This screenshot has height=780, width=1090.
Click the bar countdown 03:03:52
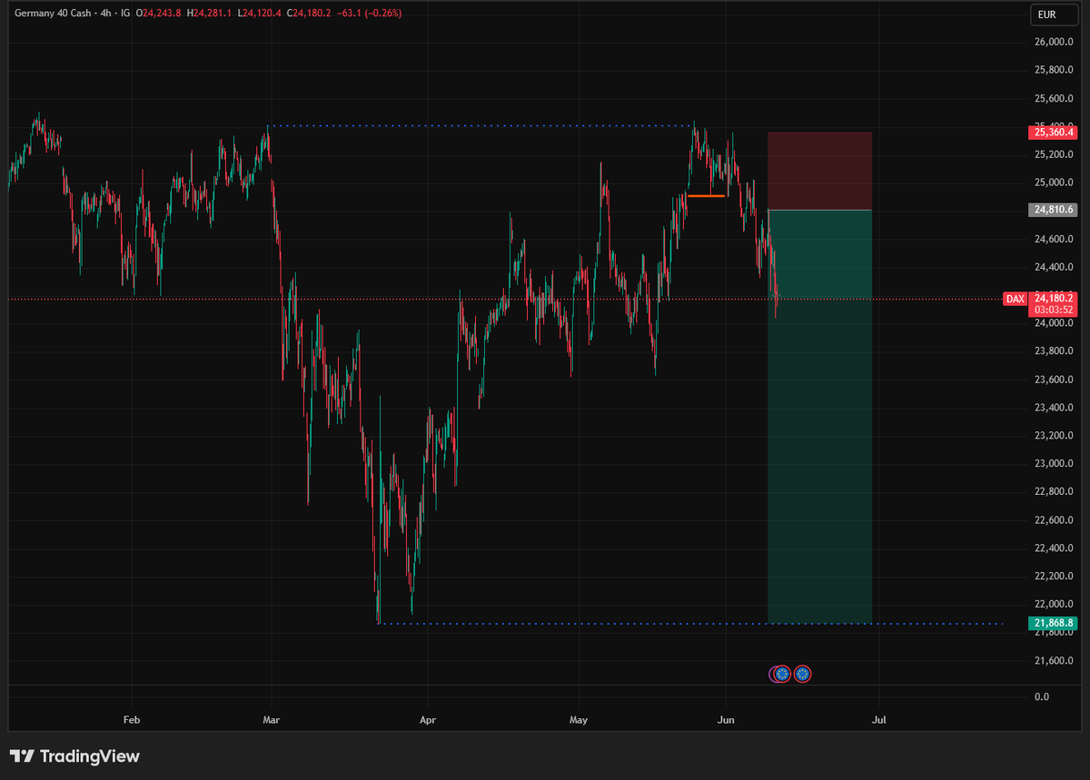click(x=1053, y=310)
